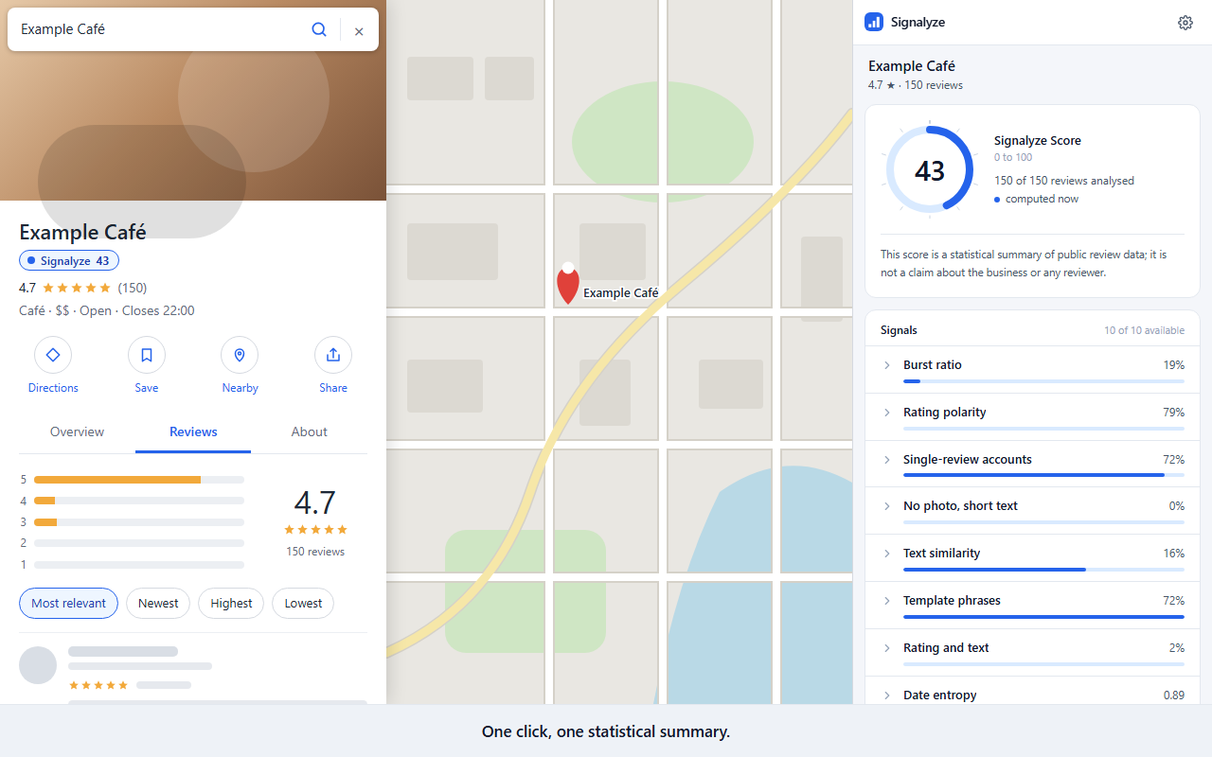Image resolution: width=1212 pixels, height=757 pixels.
Task: Click the red Example Café map pin
Action: 567,283
